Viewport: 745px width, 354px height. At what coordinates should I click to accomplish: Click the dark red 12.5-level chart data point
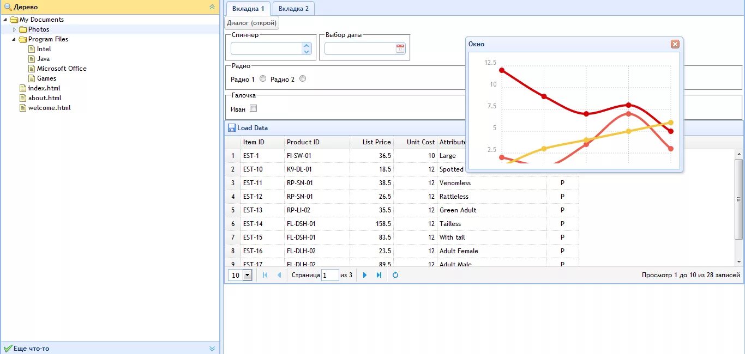[x=502, y=70]
